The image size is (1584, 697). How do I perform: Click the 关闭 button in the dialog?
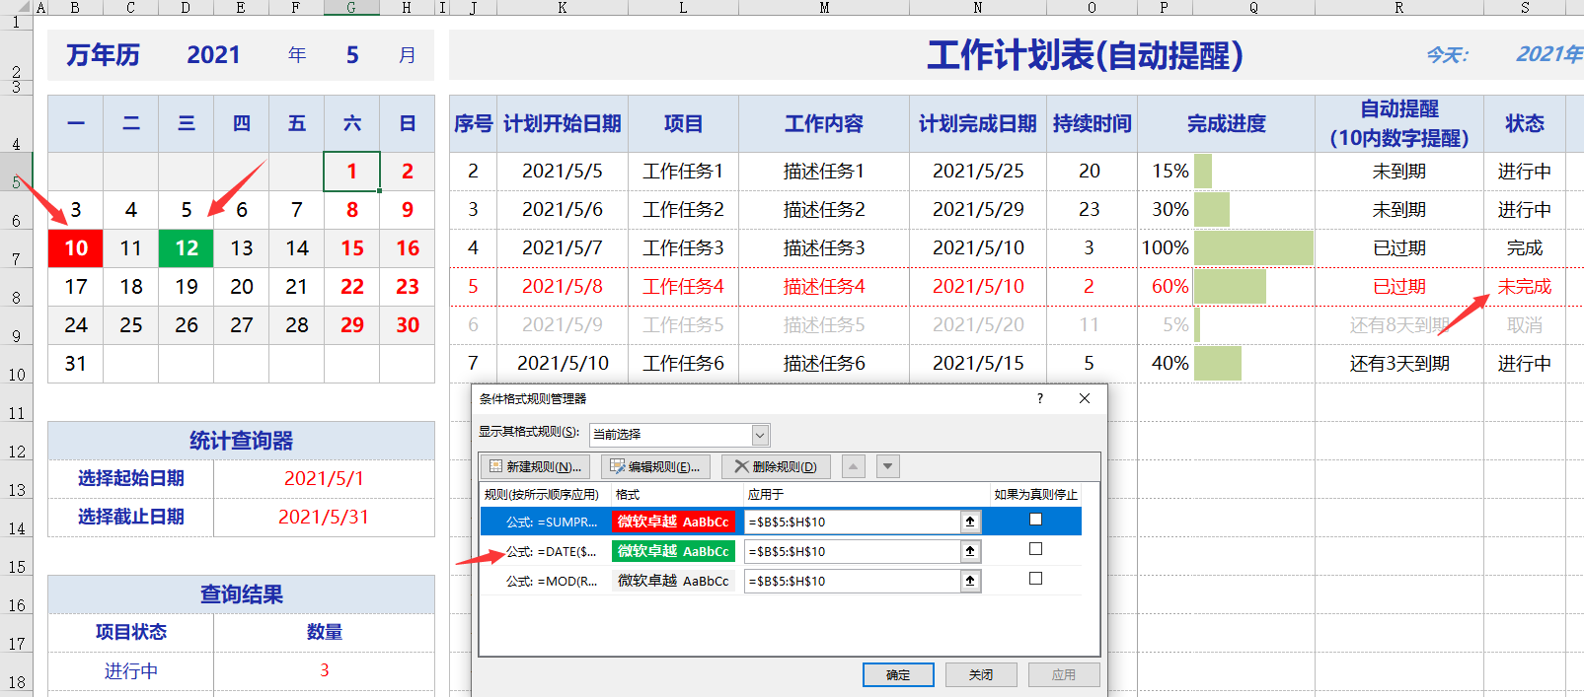pyautogui.click(x=981, y=674)
